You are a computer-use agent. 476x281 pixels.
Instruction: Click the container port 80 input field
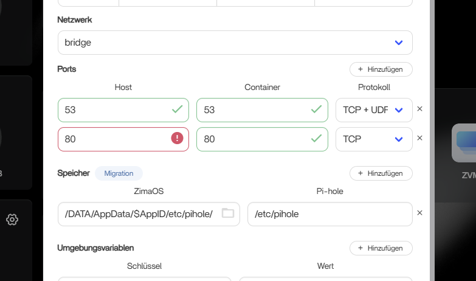(x=252, y=139)
